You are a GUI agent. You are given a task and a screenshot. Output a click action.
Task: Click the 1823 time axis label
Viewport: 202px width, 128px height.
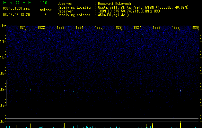point(60,28)
